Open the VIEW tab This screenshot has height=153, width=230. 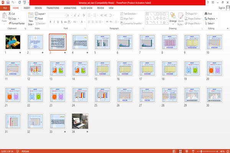click(x=111, y=8)
